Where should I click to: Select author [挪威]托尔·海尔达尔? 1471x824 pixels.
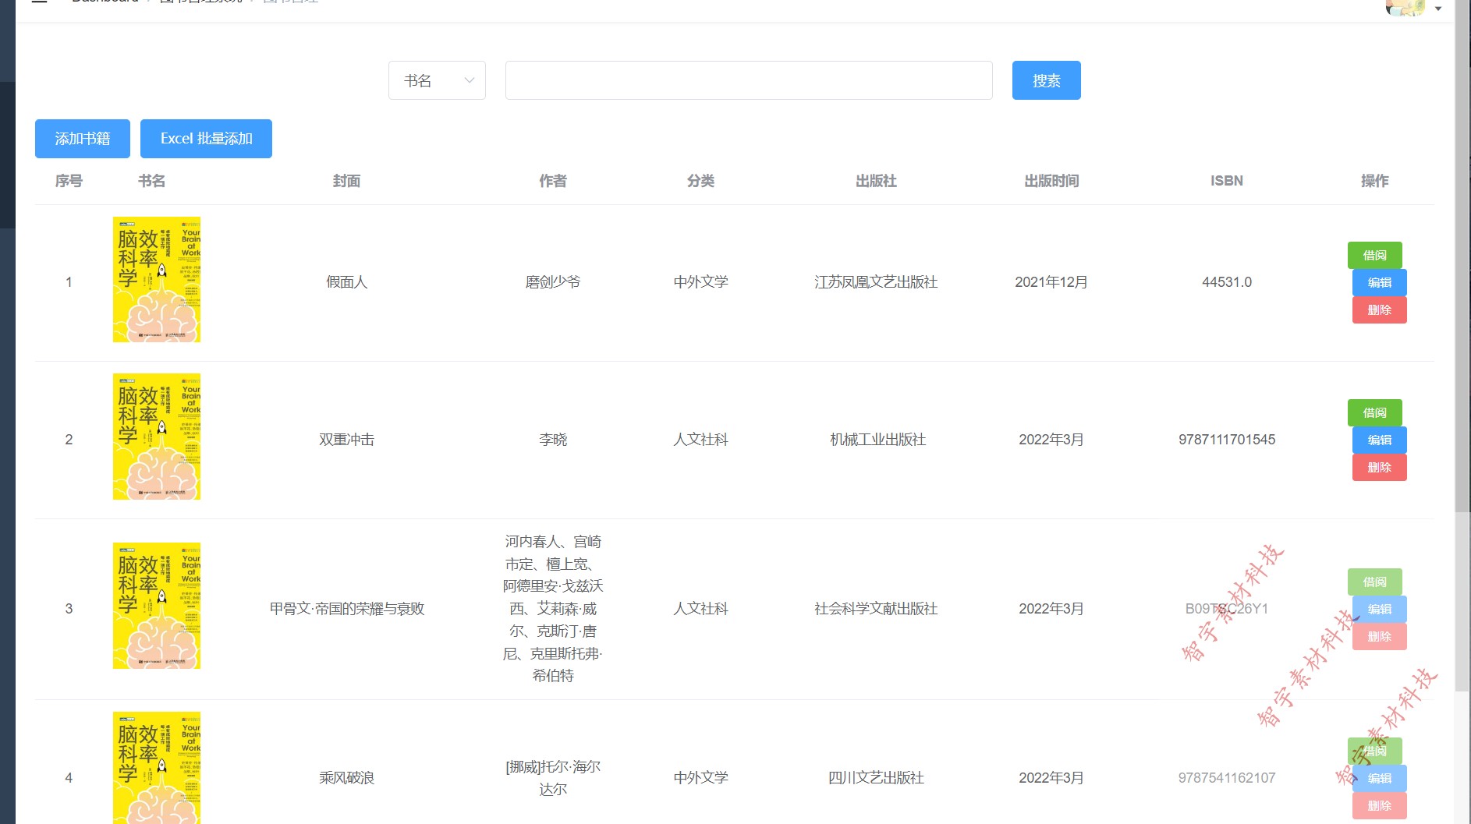tap(553, 778)
